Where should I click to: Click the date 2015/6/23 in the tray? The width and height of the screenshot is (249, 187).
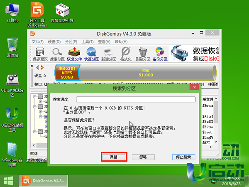click(231, 184)
